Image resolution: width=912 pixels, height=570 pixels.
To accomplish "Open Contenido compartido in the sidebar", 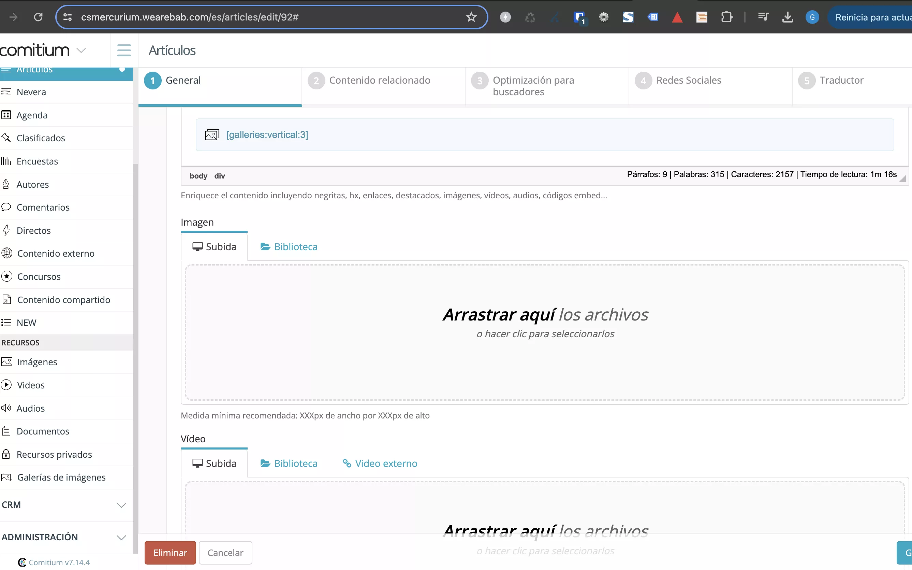I will (x=66, y=299).
